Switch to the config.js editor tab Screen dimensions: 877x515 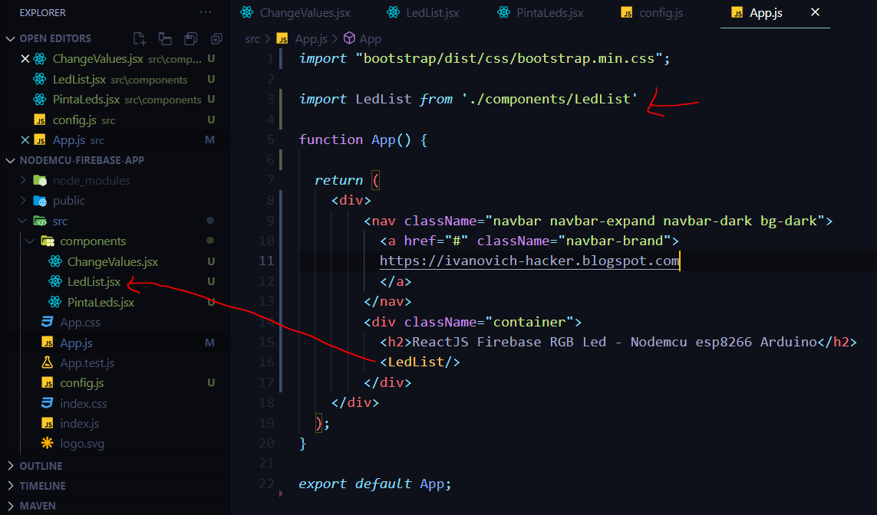click(x=651, y=12)
